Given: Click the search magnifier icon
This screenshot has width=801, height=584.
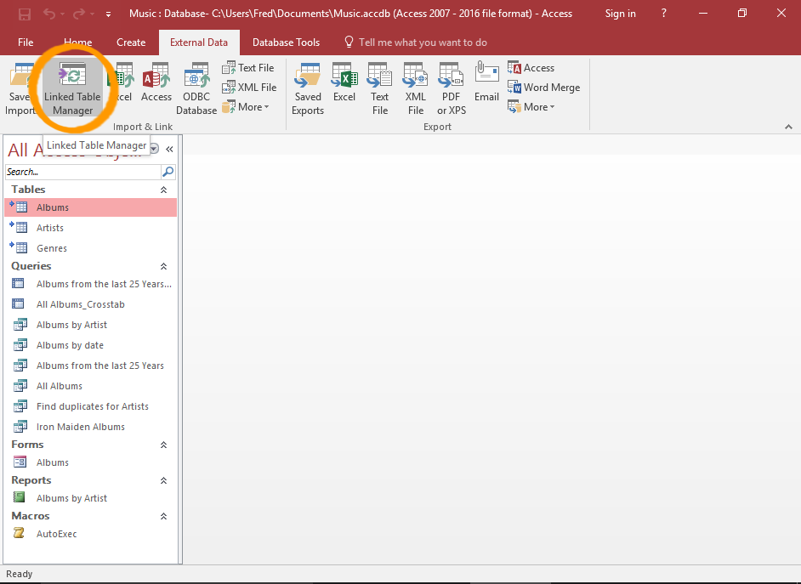Looking at the screenshot, I should click(168, 172).
